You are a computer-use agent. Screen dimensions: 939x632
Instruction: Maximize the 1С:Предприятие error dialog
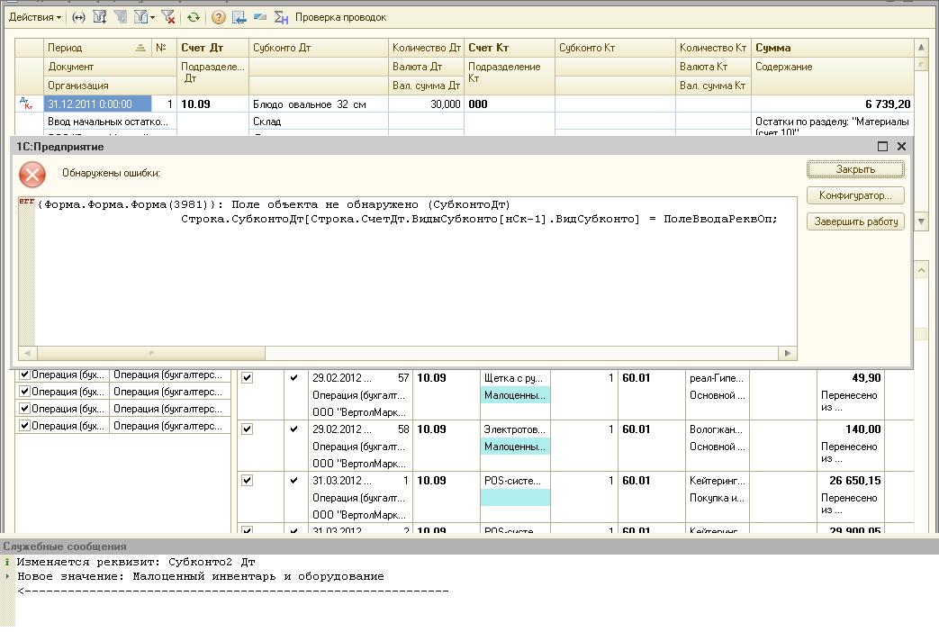pyautogui.click(x=882, y=146)
